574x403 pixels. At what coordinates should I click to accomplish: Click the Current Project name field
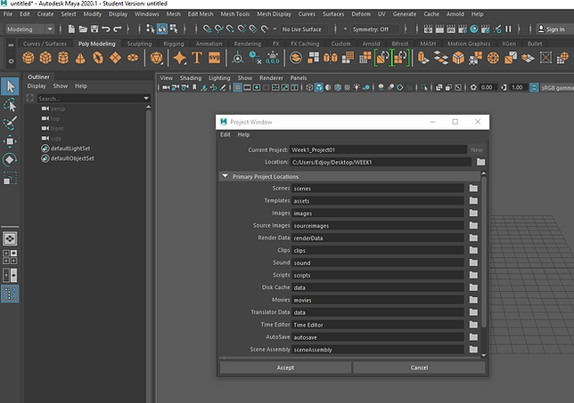pyautogui.click(x=378, y=149)
